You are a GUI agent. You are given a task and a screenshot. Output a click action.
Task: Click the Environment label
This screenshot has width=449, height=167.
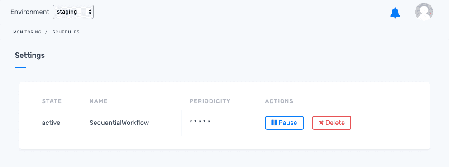30,12
